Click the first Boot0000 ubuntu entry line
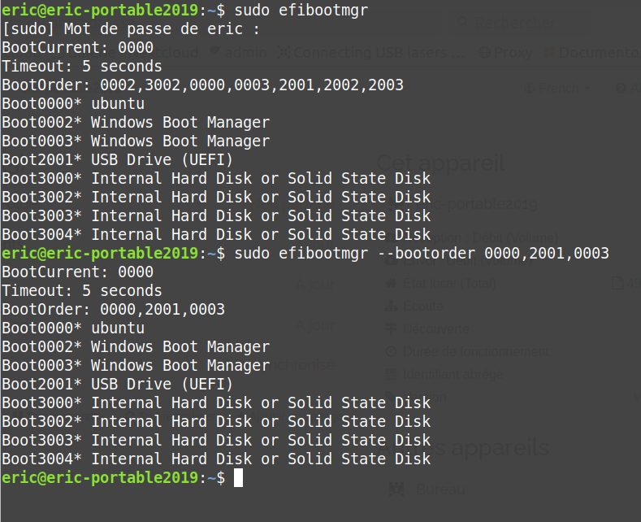 (73, 104)
